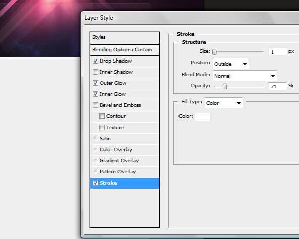Check the Contour checkbox
The image size is (299, 239).
pyautogui.click(x=102, y=116)
